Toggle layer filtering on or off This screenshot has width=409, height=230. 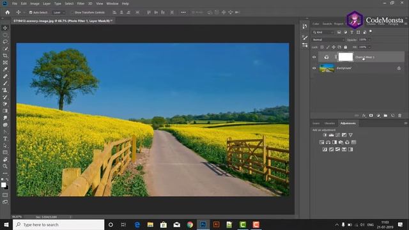pyautogui.click(x=371, y=31)
